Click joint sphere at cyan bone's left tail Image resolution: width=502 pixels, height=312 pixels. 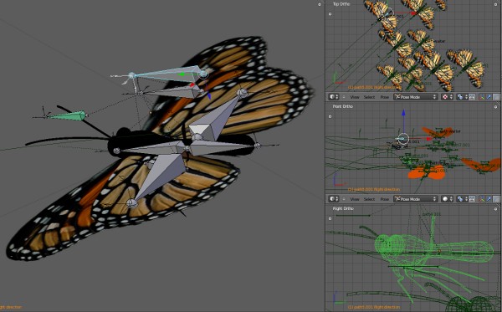(x=131, y=75)
